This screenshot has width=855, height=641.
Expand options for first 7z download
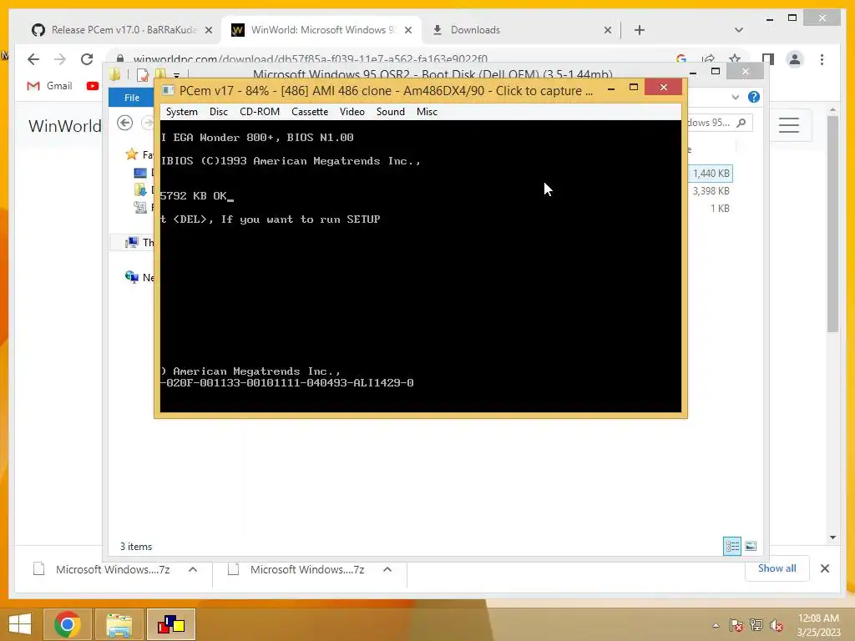point(193,569)
